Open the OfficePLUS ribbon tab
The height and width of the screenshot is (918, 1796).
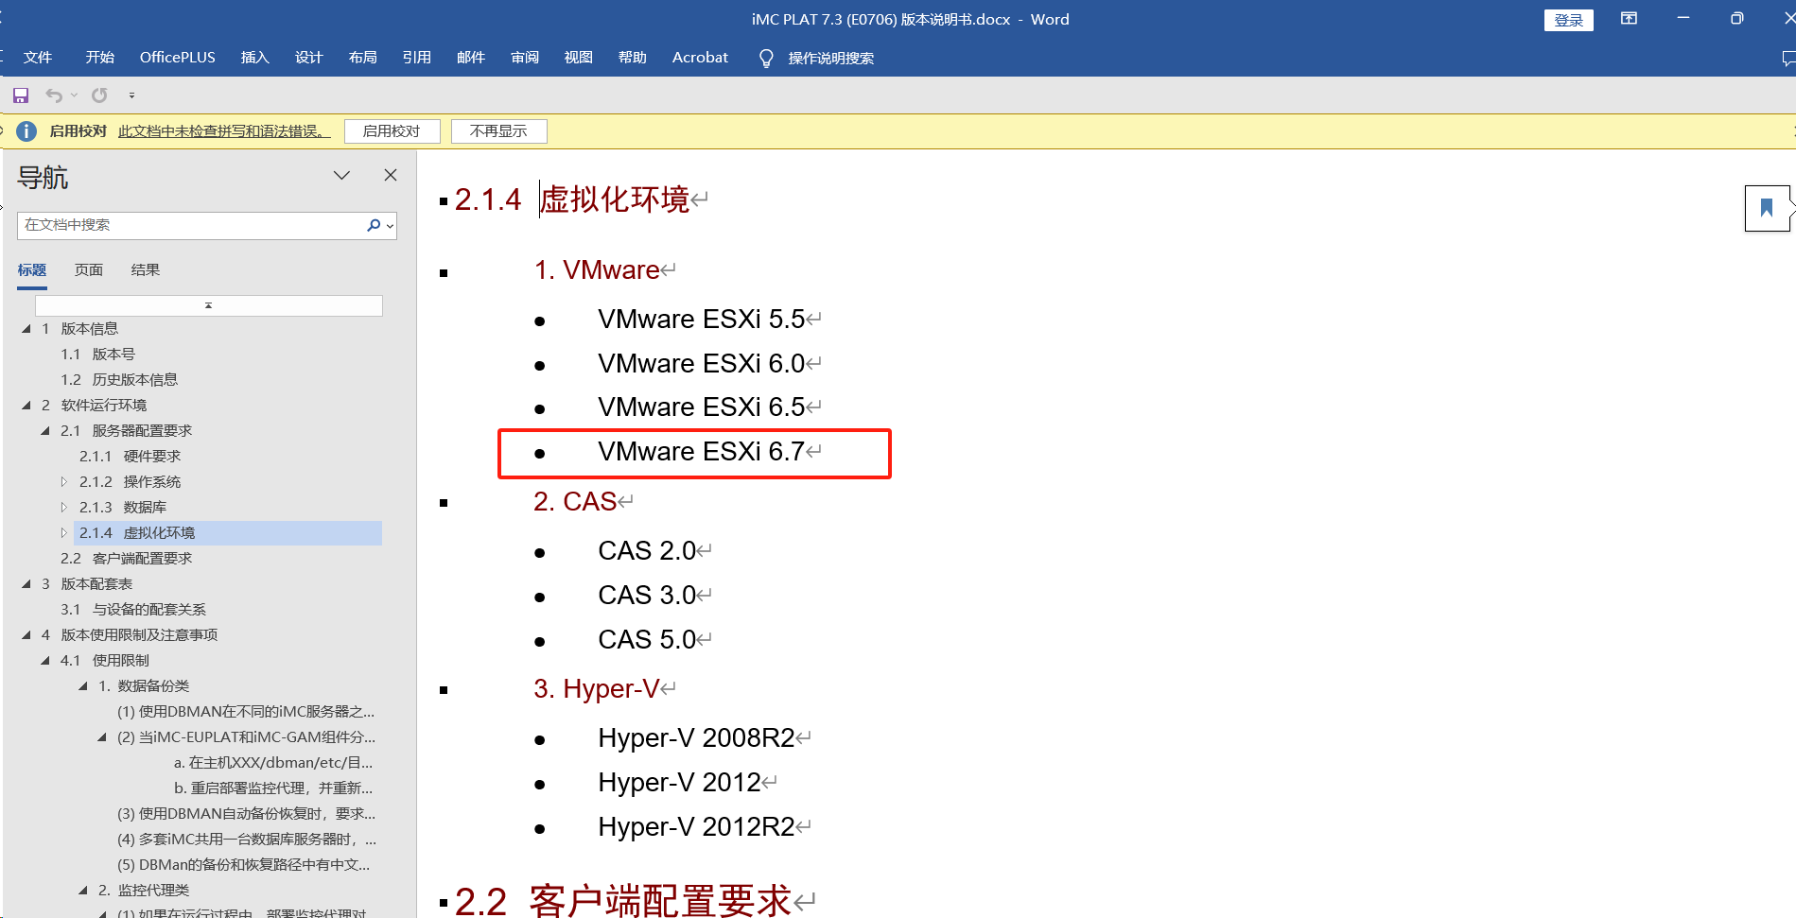pyautogui.click(x=178, y=58)
